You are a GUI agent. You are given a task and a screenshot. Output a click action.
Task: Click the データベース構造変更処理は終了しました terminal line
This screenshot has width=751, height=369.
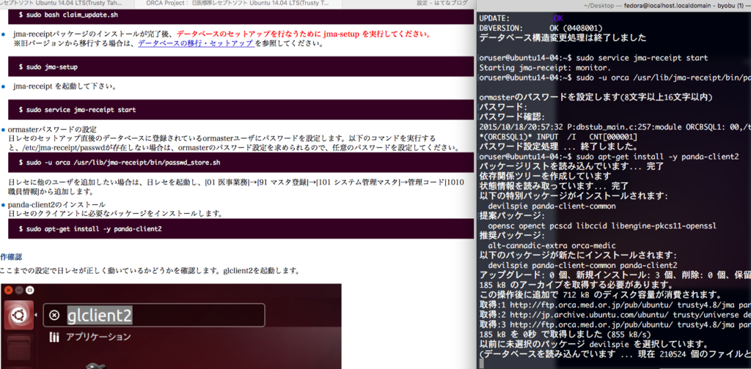tap(563, 38)
